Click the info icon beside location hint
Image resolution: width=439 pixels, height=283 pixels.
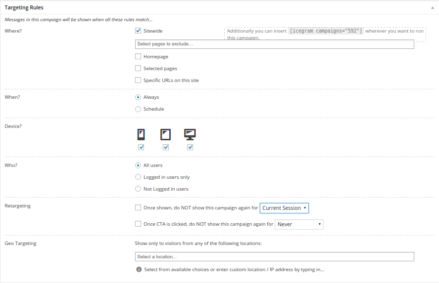pyautogui.click(x=139, y=269)
